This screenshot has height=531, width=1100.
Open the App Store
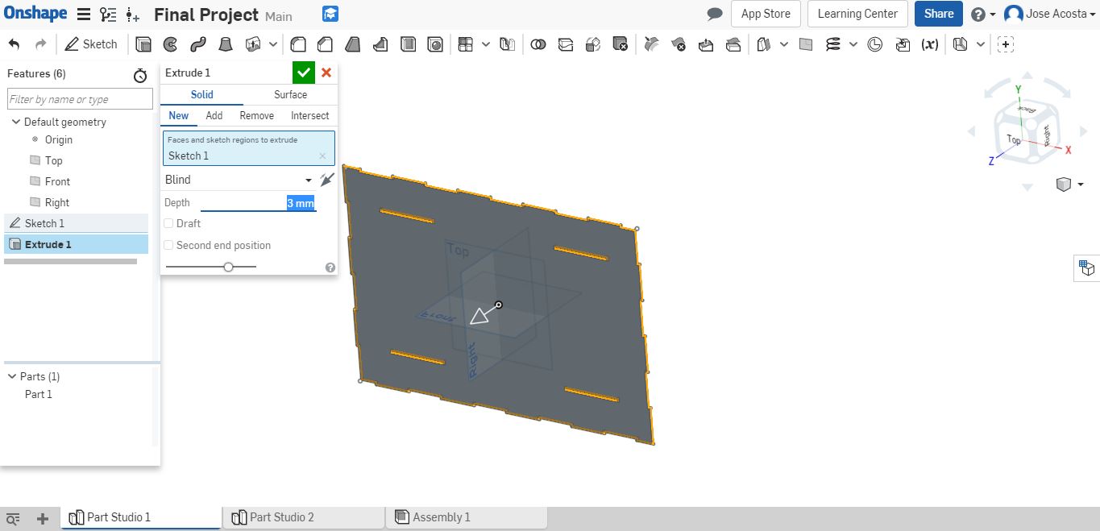pos(766,14)
